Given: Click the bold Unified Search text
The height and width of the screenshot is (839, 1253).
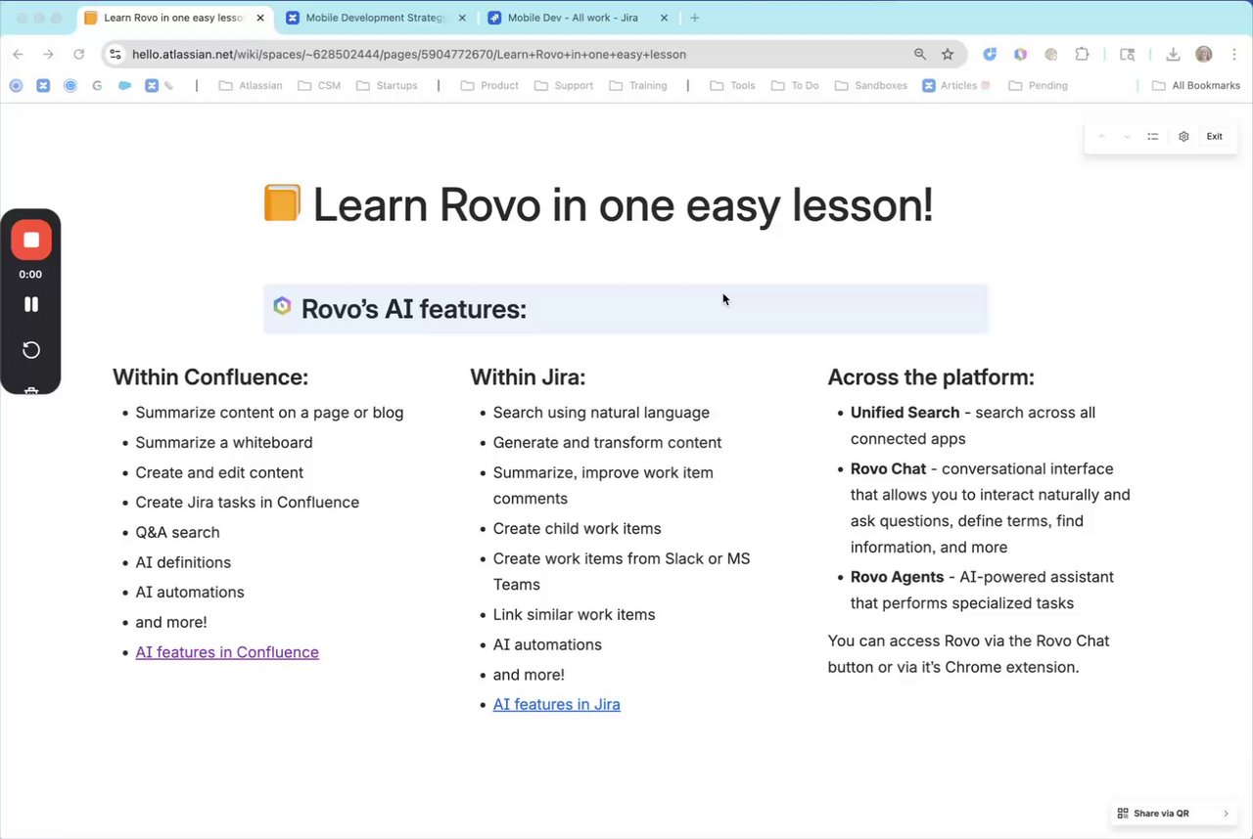Looking at the screenshot, I should (x=905, y=413).
